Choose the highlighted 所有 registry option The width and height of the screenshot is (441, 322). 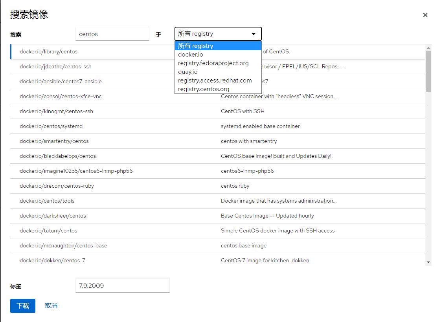click(x=218, y=46)
